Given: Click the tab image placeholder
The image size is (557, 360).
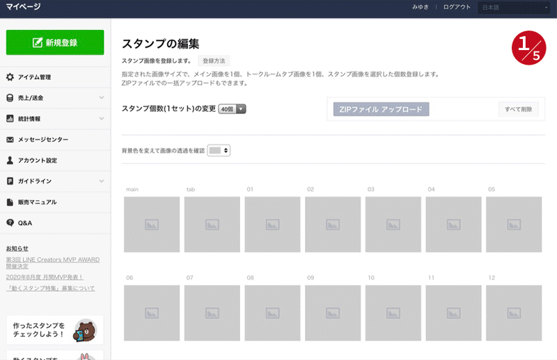Looking at the screenshot, I should [x=212, y=224].
